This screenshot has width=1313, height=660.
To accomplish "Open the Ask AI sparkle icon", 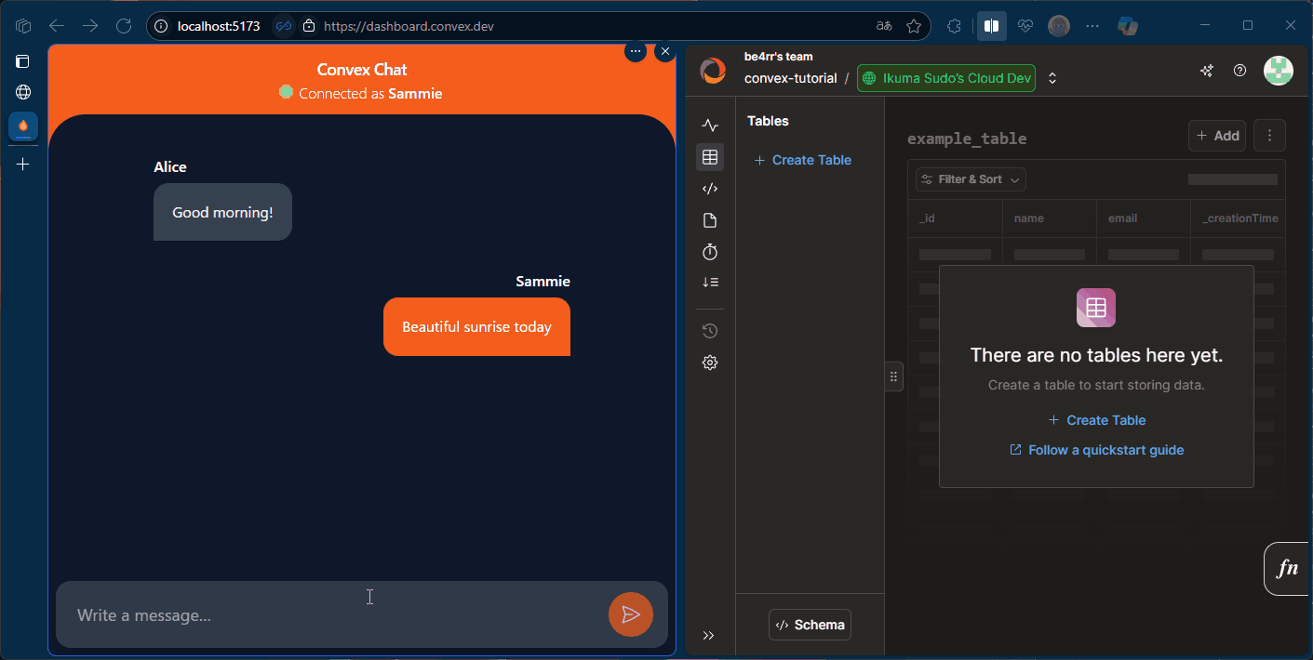I will click(x=1207, y=70).
